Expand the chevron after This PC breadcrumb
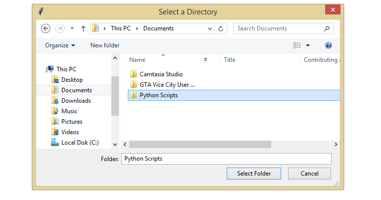Image resolution: width=381 pixels, height=200 pixels. 137,28
